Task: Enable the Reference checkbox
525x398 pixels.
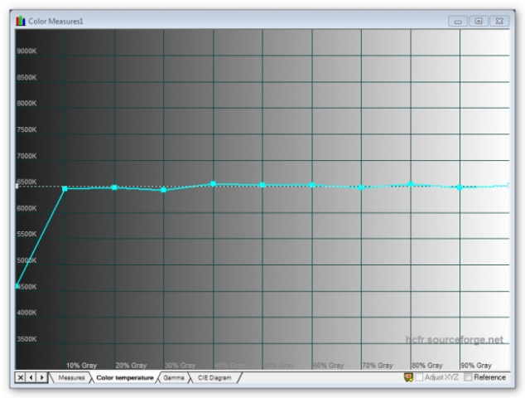Action: [469, 377]
